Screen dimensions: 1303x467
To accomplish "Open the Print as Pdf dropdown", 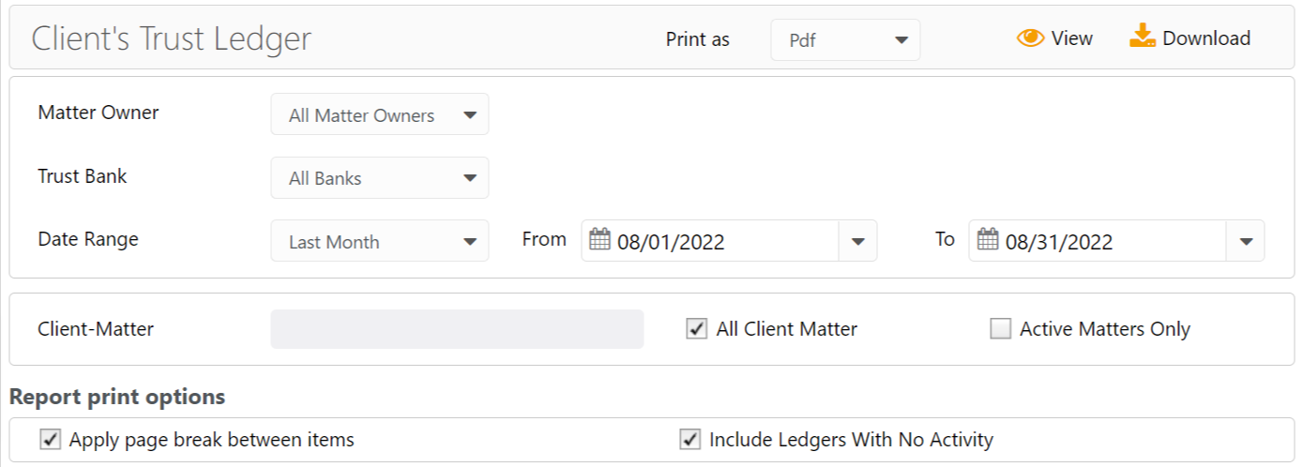I will (845, 40).
